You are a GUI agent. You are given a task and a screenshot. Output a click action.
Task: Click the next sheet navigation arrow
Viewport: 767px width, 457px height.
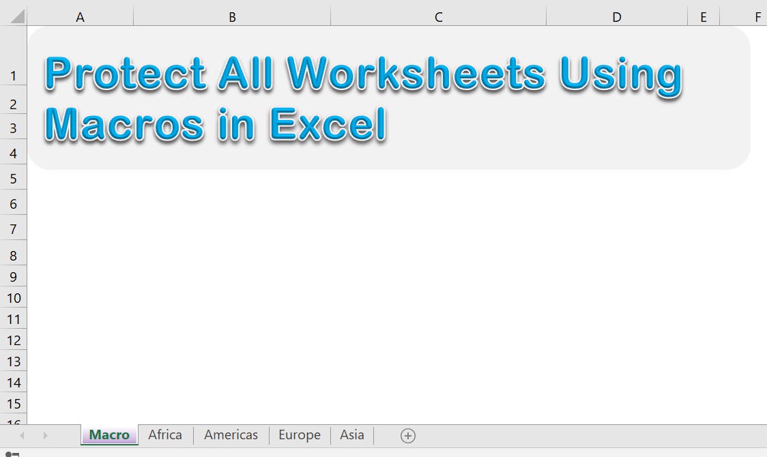click(45, 435)
